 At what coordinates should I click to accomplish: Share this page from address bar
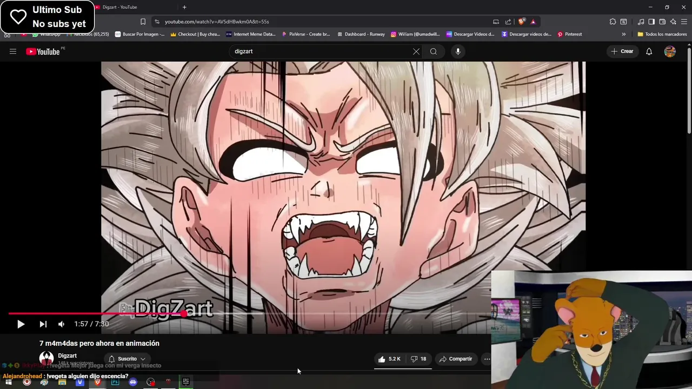(x=508, y=22)
